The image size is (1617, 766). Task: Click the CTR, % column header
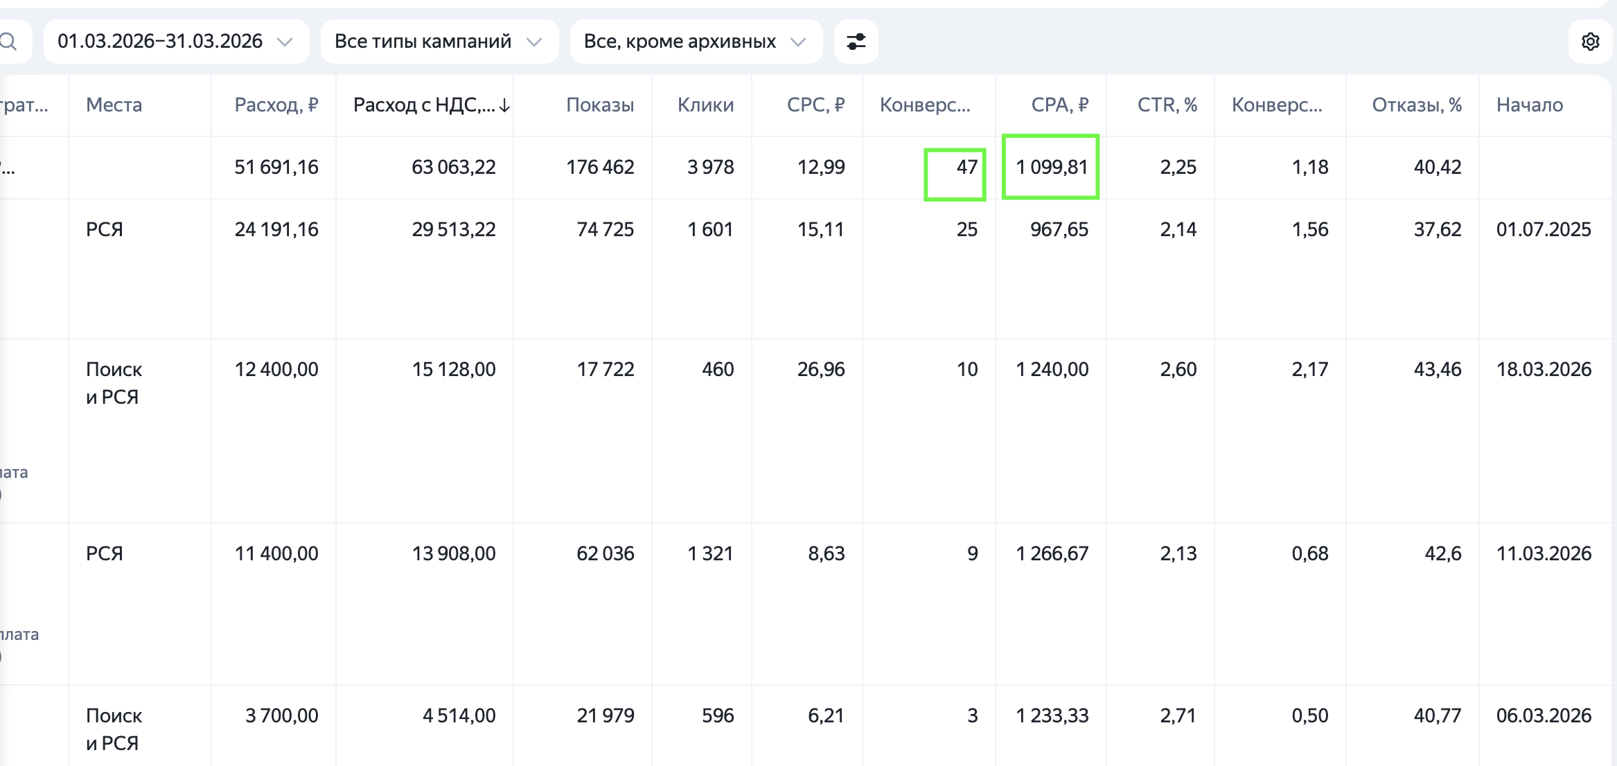pos(1167,105)
